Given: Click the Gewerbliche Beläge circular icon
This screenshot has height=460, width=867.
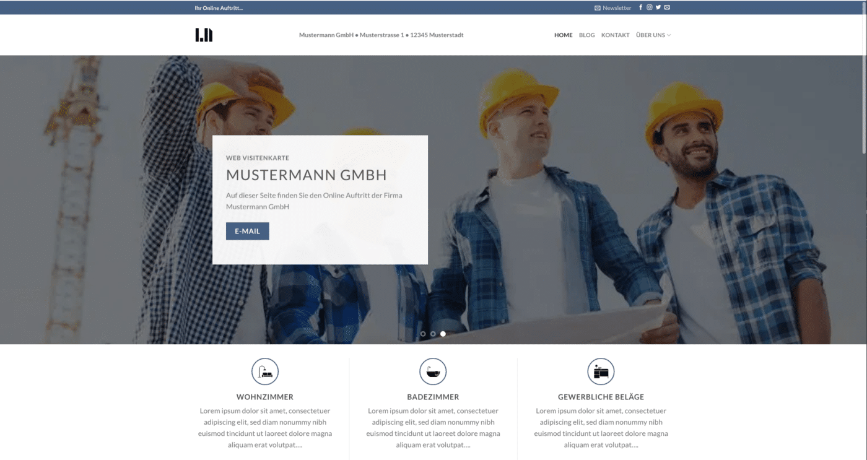Looking at the screenshot, I should (x=601, y=371).
